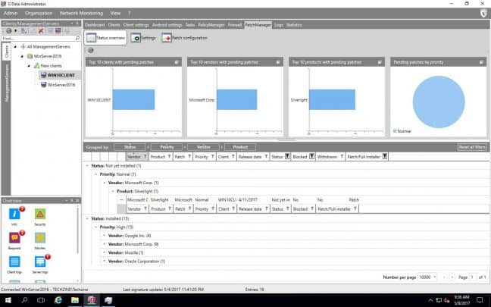Click overview panel vertical scrollbar

point(77,230)
